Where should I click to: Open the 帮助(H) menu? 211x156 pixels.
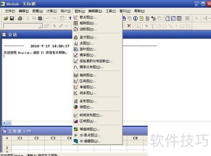coord(139,11)
